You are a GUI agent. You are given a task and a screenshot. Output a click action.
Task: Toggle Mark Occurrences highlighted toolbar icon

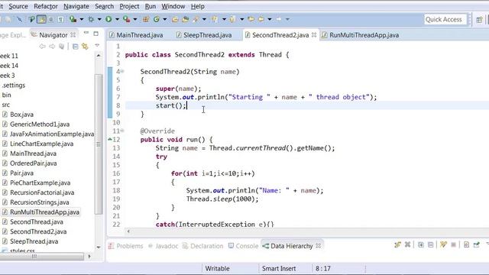click(x=41, y=19)
